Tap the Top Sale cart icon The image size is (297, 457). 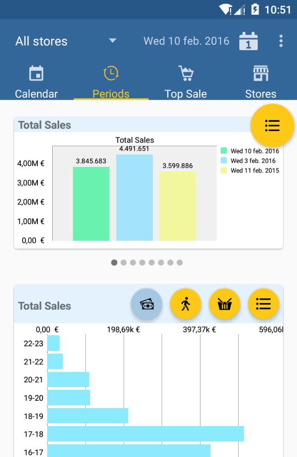click(186, 73)
